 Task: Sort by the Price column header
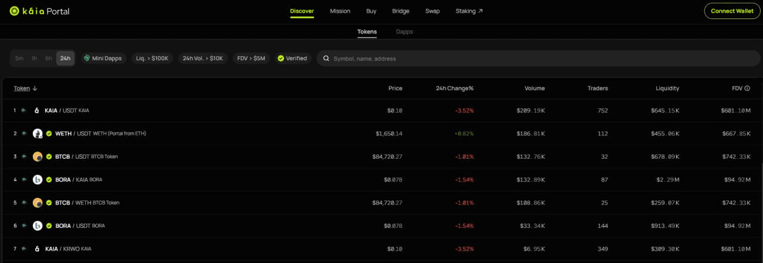[x=395, y=88]
